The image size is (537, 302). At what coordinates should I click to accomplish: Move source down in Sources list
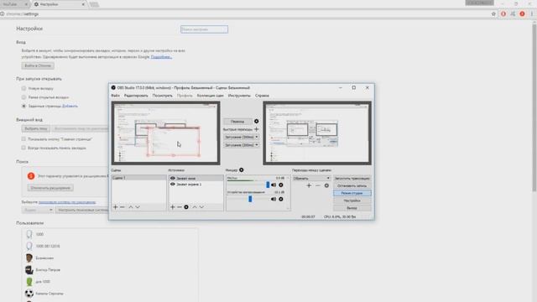pos(201,207)
